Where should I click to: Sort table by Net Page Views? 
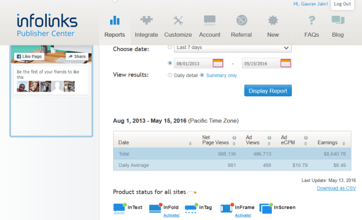pyautogui.click(x=234, y=144)
